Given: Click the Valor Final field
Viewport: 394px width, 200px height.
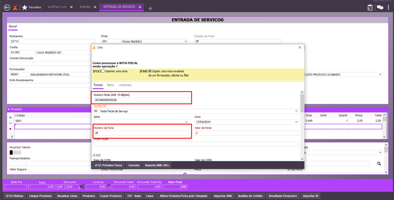Looking at the screenshot, I should pyautogui.click(x=175, y=187).
